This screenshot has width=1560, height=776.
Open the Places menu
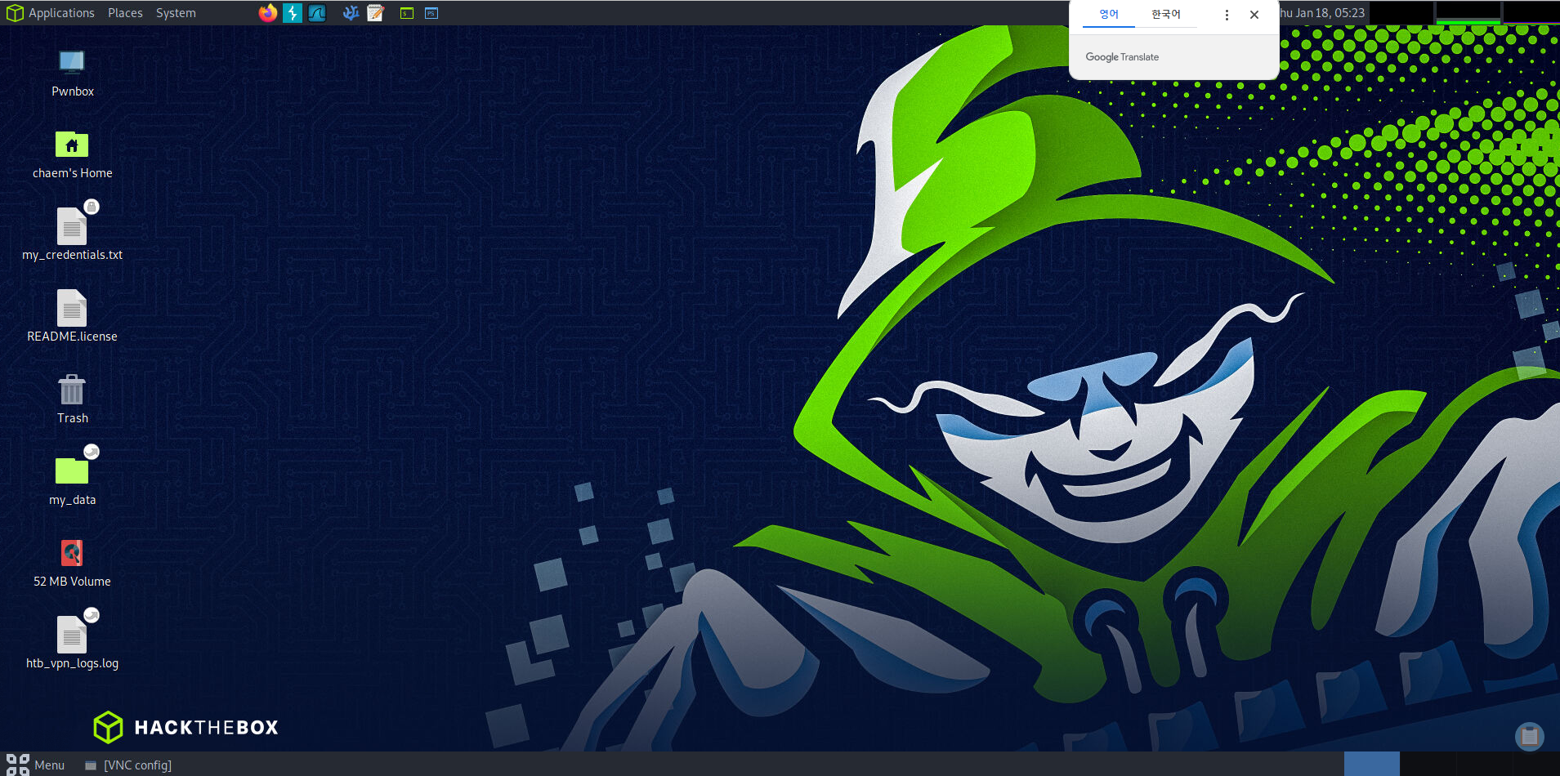click(x=125, y=13)
